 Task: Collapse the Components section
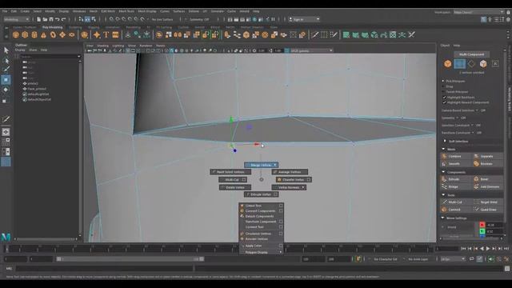(x=443, y=172)
